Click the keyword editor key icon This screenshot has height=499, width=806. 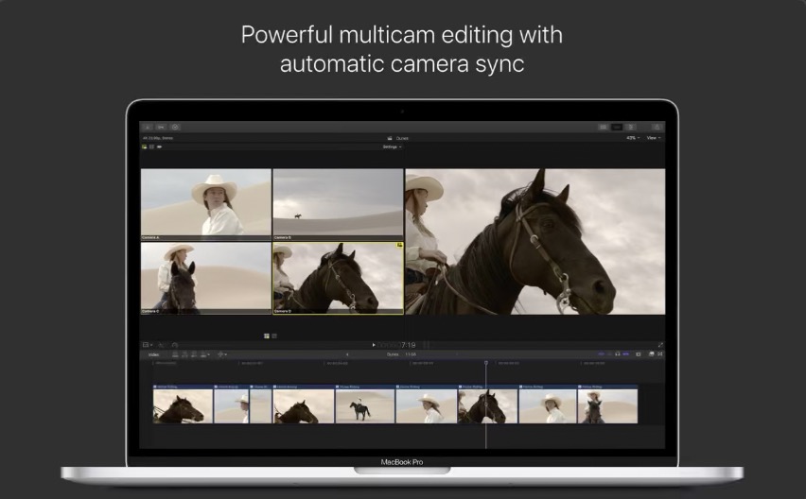(x=161, y=127)
